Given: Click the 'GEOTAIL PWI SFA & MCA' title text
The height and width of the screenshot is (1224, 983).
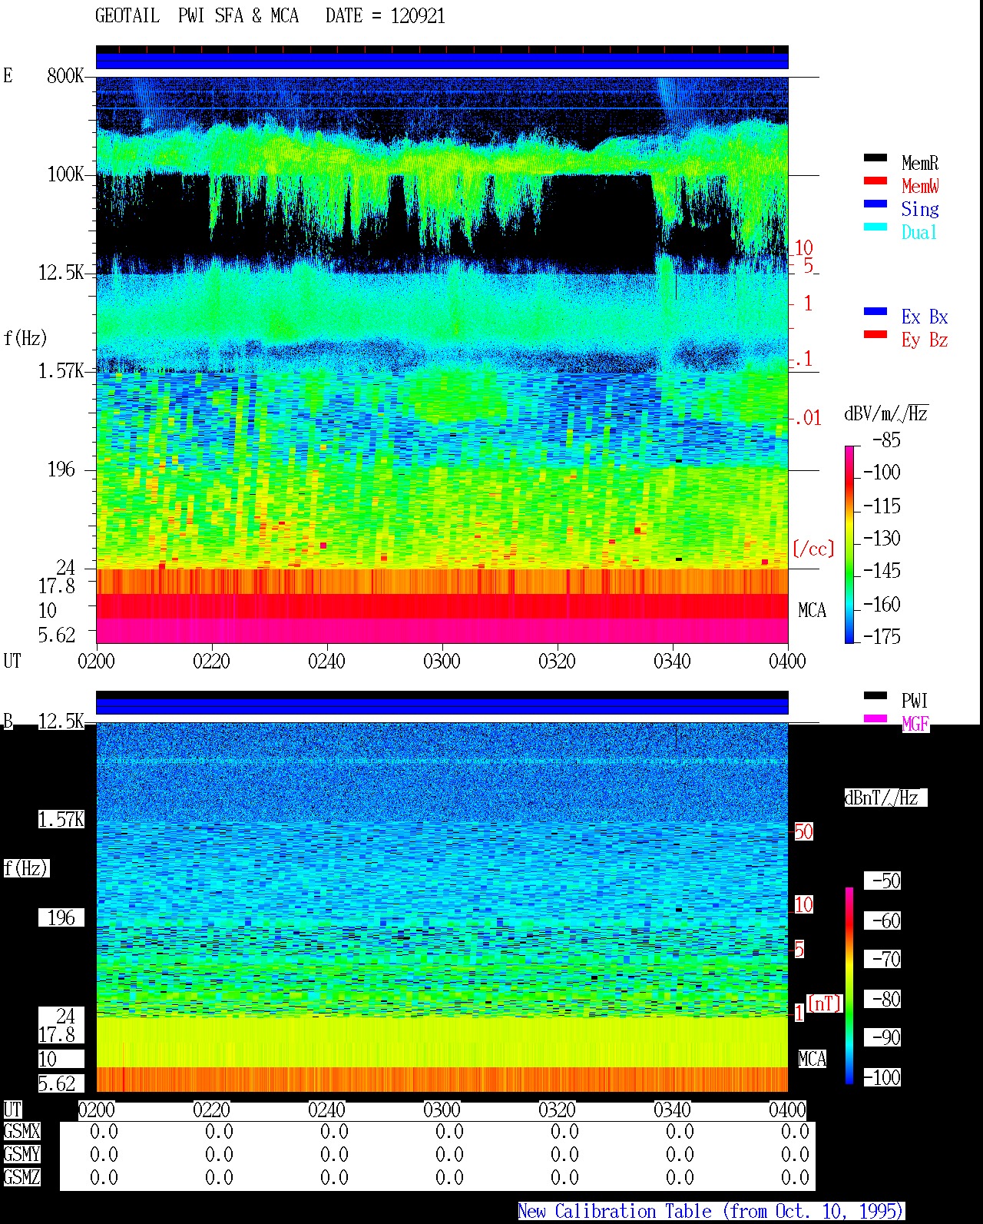Looking at the screenshot, I should tap(197, 16).
